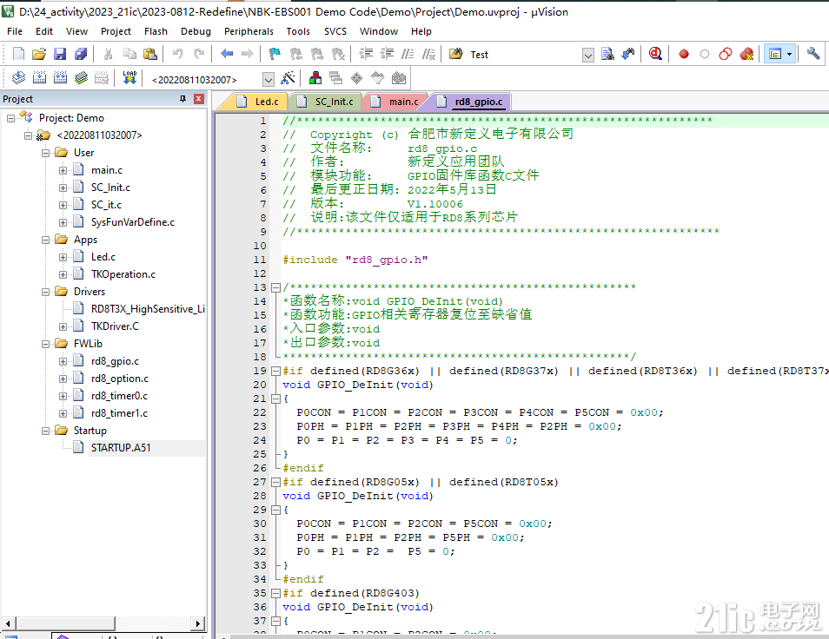
Task: Select the rd8_gpio.c editor tab
Action: [472, 102]
